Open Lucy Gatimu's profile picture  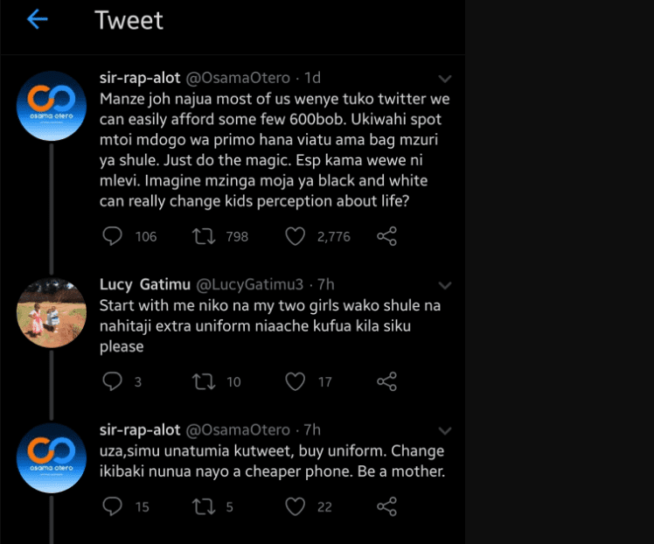(x=52, y=313)
